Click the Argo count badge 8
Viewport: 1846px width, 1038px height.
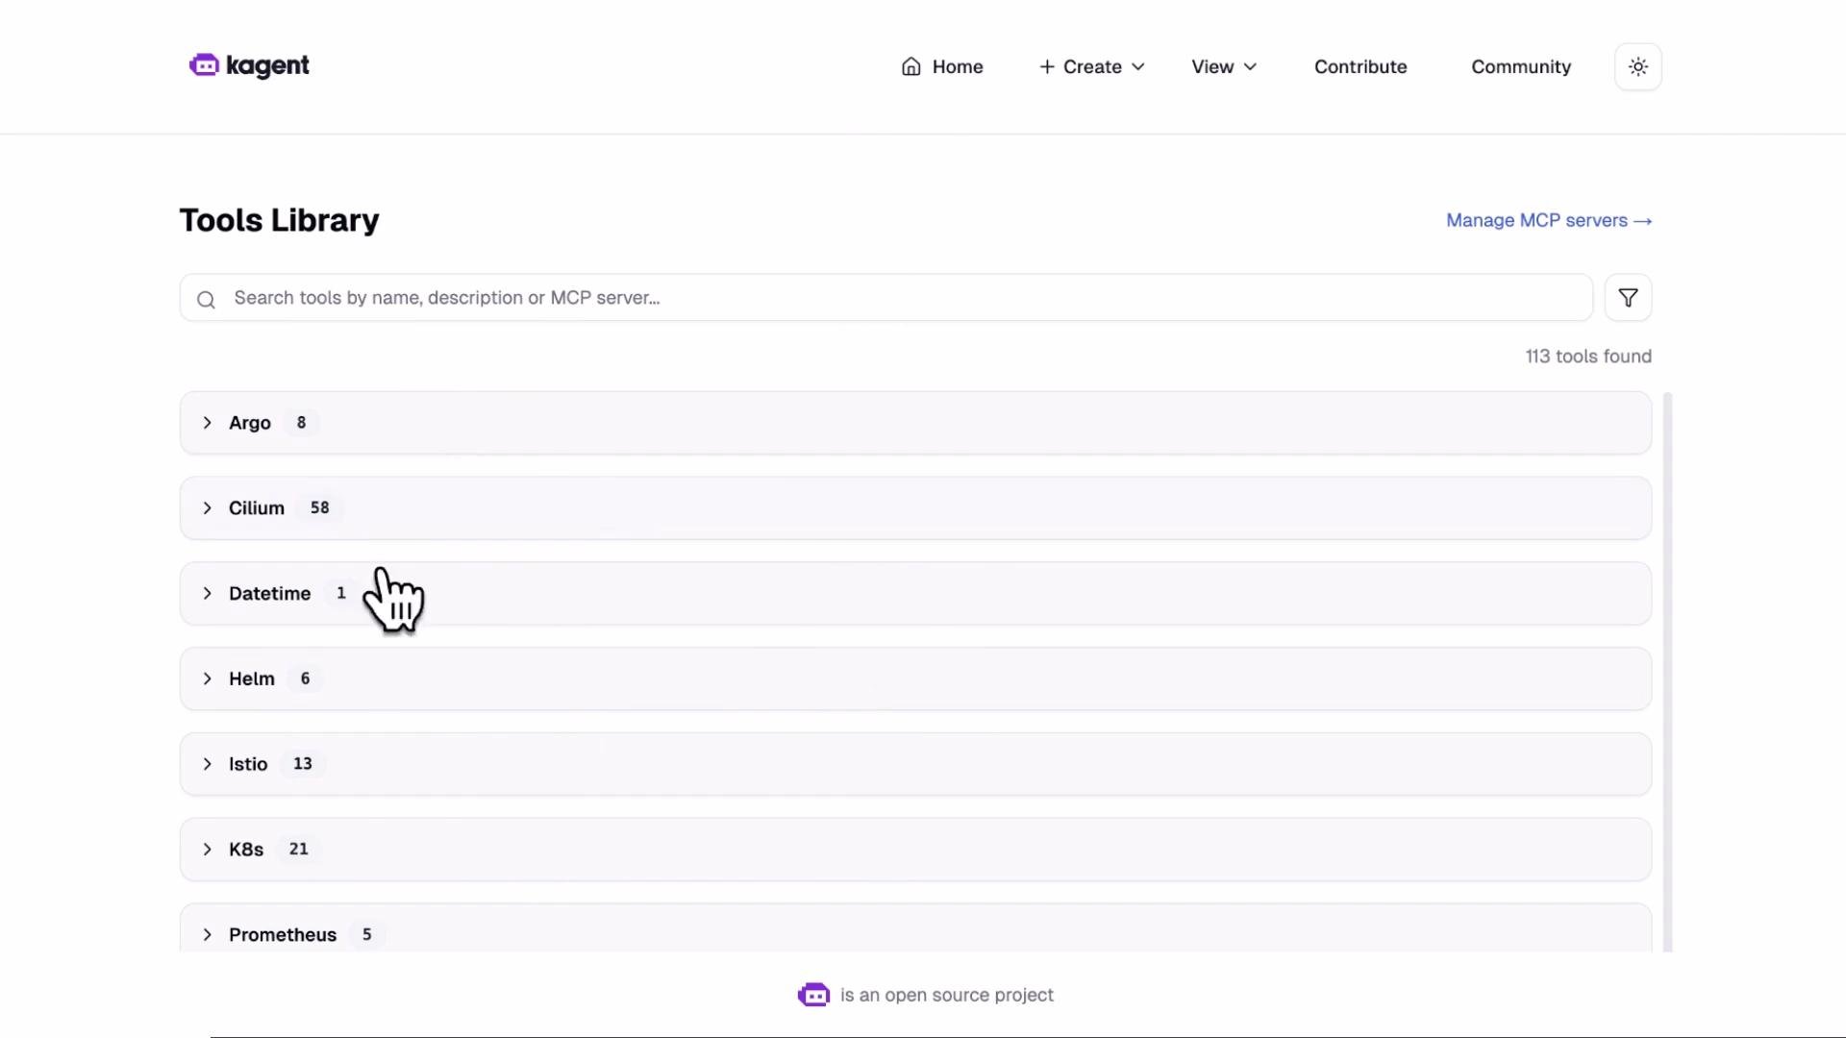[301, 423]
